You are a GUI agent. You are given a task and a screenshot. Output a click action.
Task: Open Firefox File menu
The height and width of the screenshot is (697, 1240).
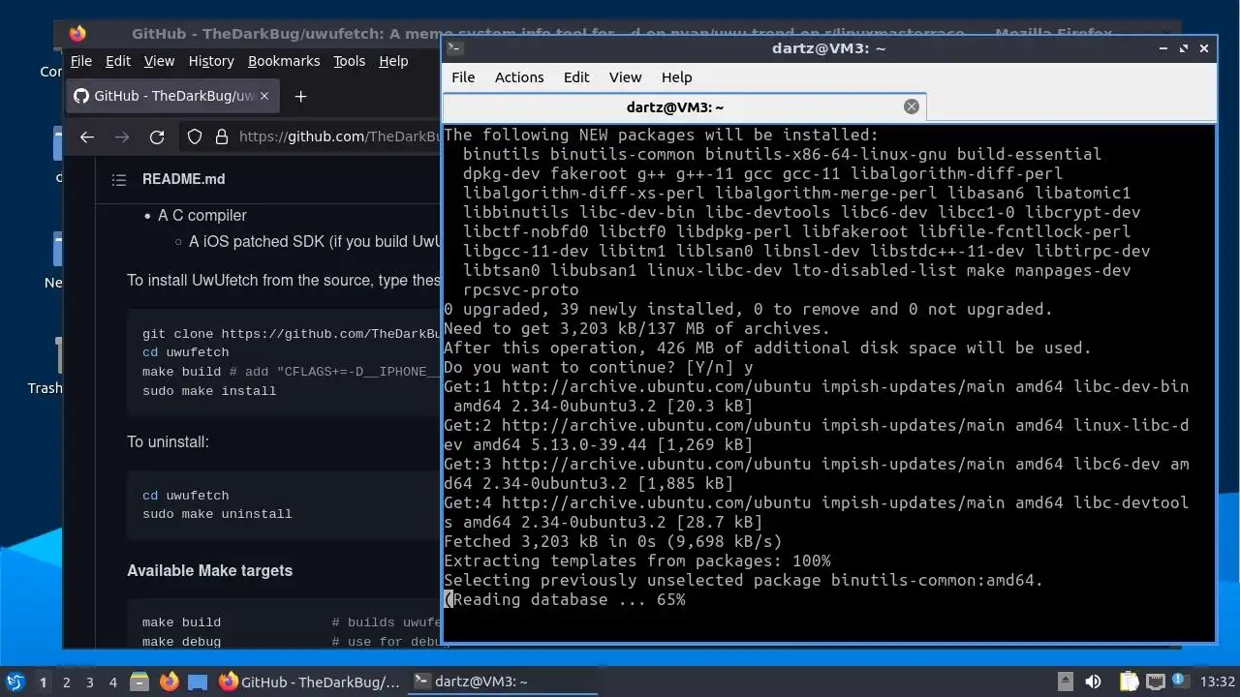tap(81, 61)
